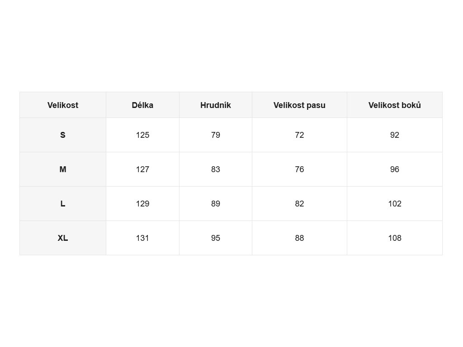
Task: Click the chest value 79 cell
Action: [x=216, y=135]
